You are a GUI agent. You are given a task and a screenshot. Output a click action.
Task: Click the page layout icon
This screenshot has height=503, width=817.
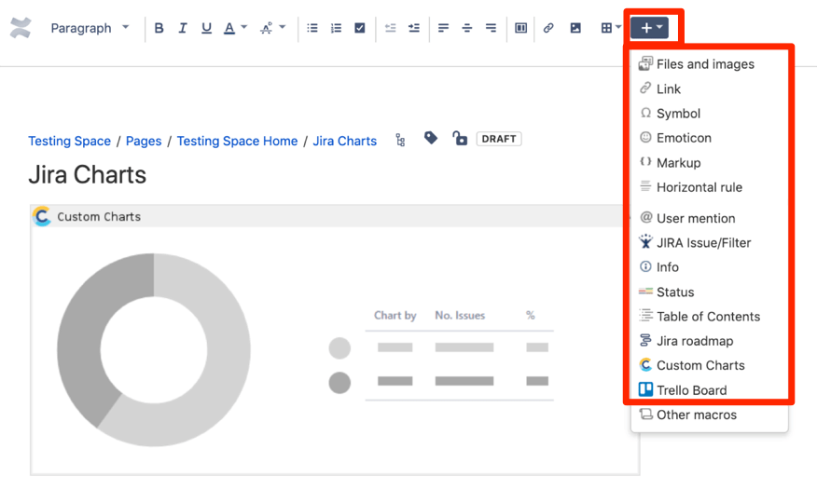click(x=521, y=28)
